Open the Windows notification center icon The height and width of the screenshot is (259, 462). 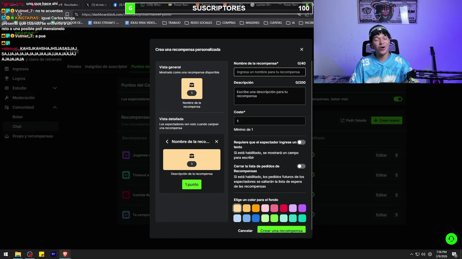455,254
